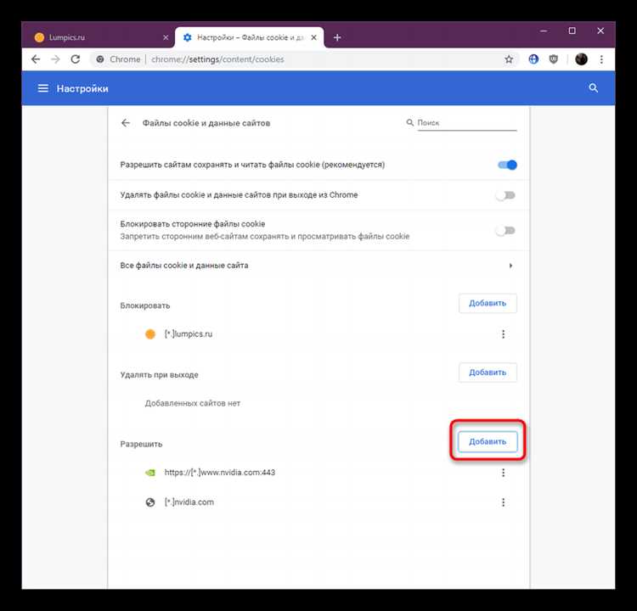Toggle Блокировать сторонние файлы cookie switch
This screenshot has height=611, width=637.
[506, 231]
